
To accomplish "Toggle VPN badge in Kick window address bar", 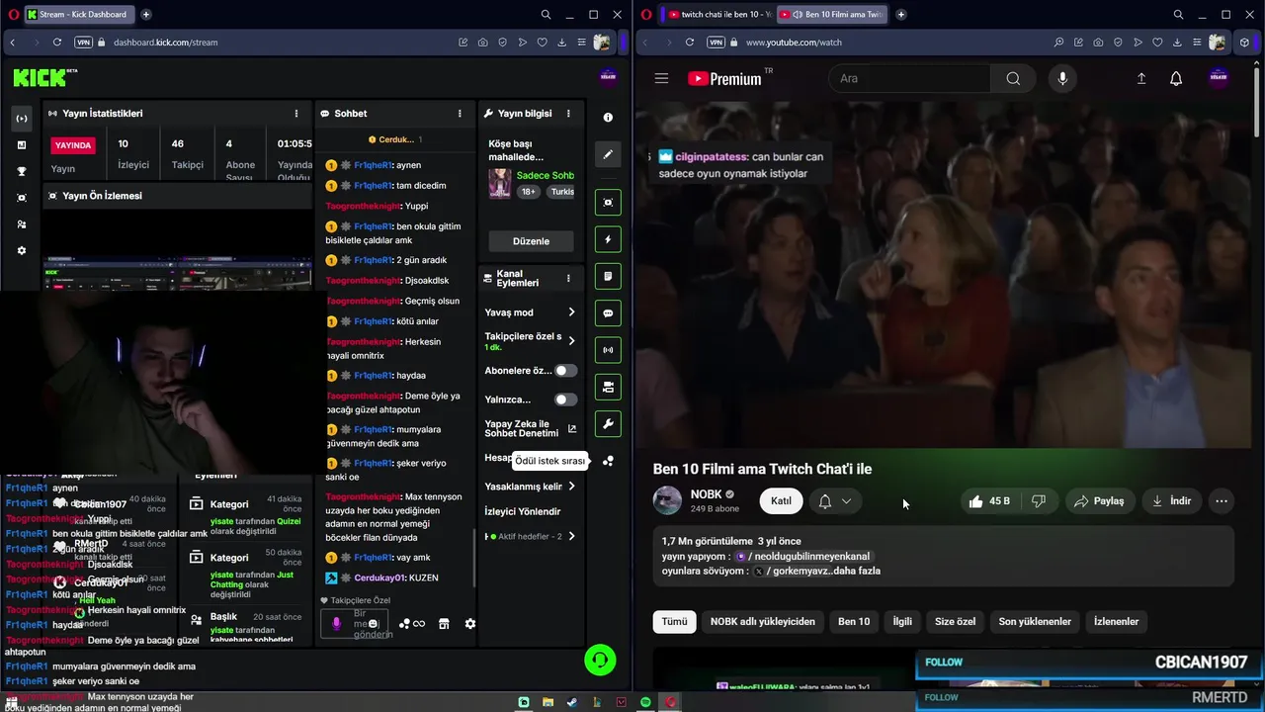I will click(83, 43).
